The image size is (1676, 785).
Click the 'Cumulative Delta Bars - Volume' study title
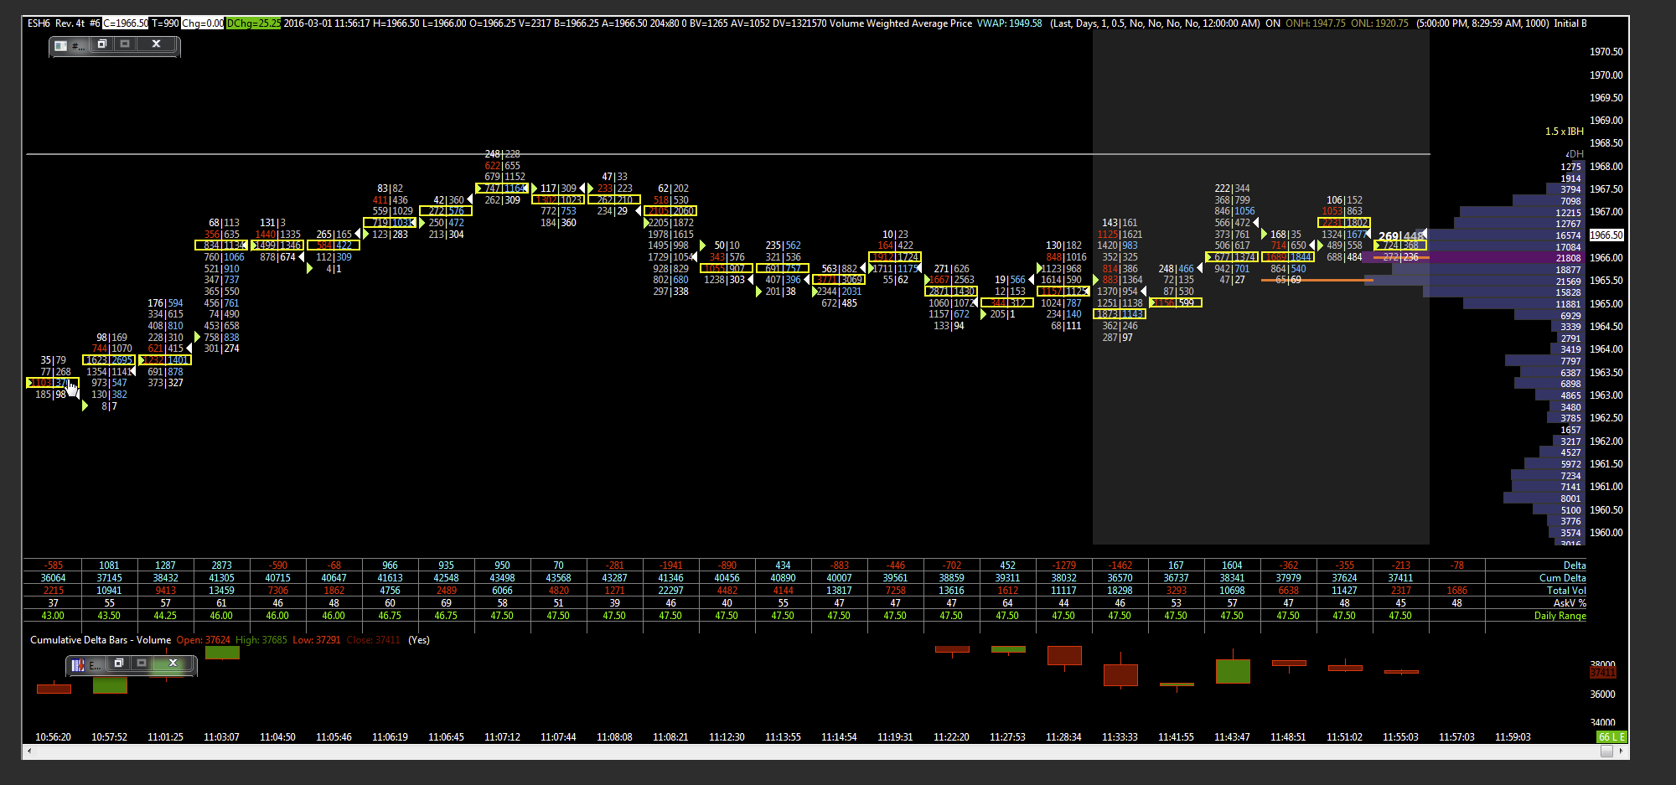101,640
